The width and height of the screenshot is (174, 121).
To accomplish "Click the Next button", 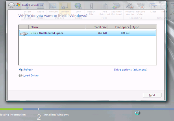I will point(152,95).
